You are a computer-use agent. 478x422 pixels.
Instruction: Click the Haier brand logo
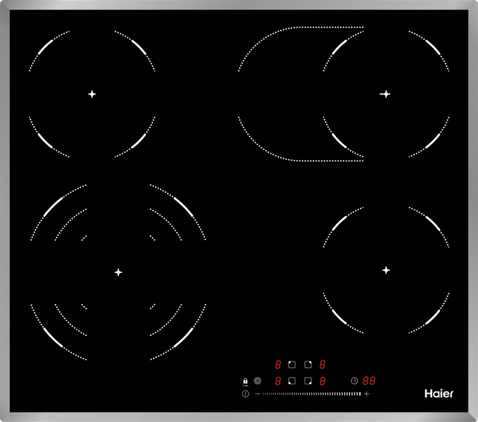pos(439,393)
